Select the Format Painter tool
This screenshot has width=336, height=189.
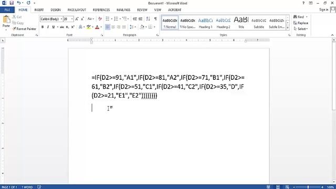24,29
